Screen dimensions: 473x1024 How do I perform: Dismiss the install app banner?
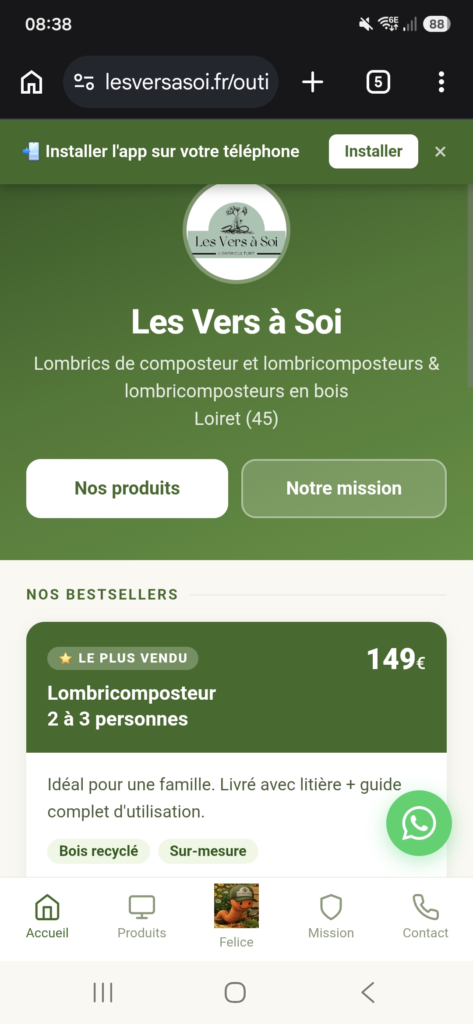tap(440, 151)
